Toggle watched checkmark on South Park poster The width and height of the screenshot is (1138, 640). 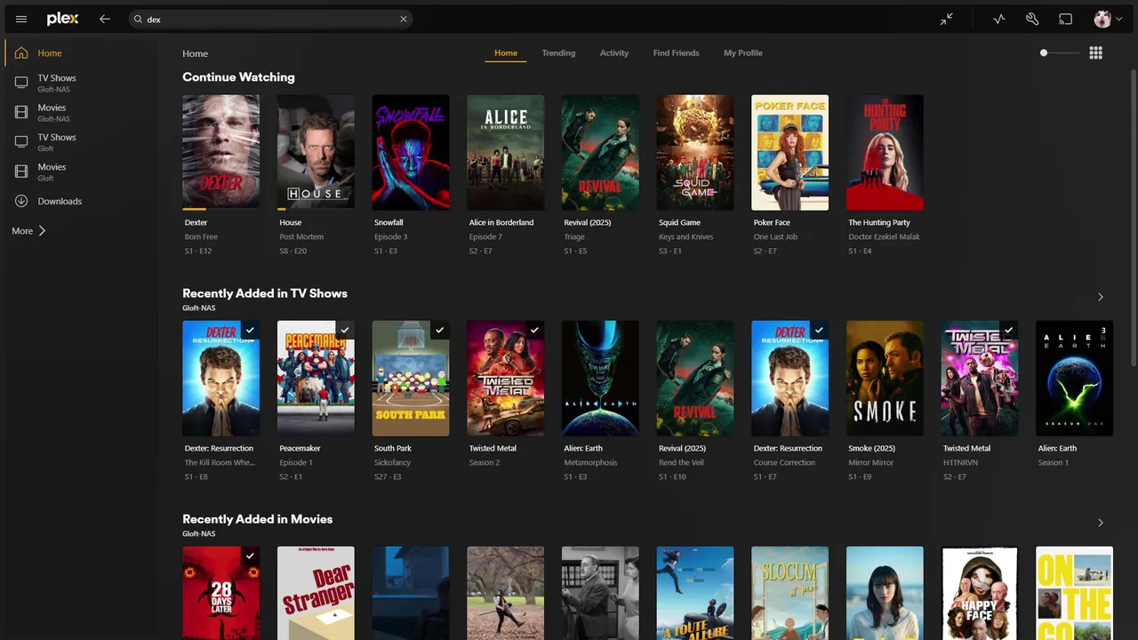click(439, 330)
